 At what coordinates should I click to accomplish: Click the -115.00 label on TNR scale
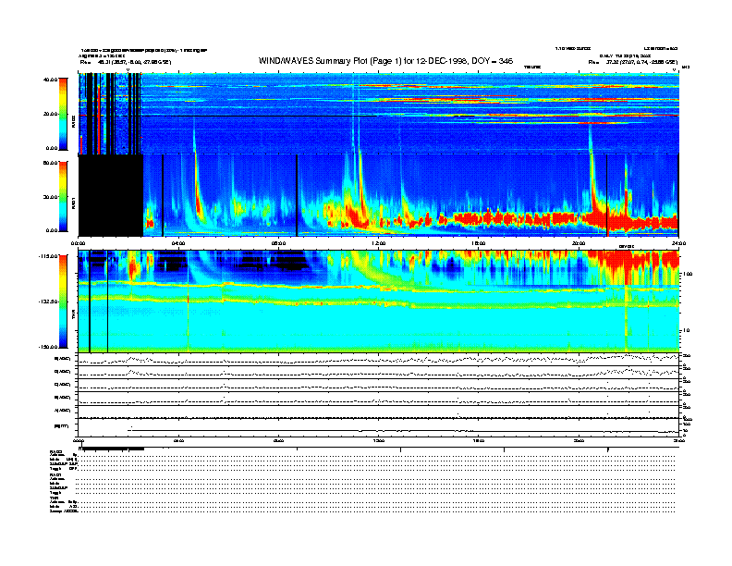[x=49, y=256]
